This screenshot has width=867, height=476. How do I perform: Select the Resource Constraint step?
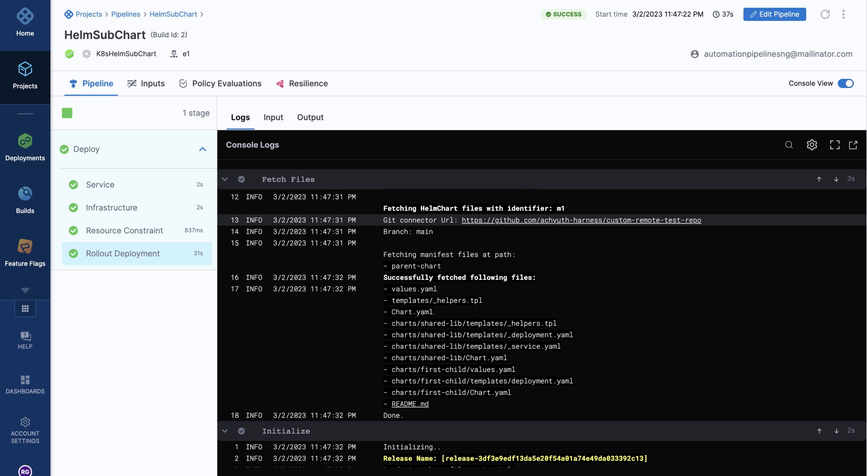[x=124, y=230]
